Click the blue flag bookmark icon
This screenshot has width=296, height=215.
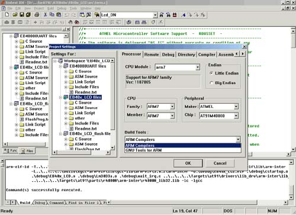tap(184, 15)
